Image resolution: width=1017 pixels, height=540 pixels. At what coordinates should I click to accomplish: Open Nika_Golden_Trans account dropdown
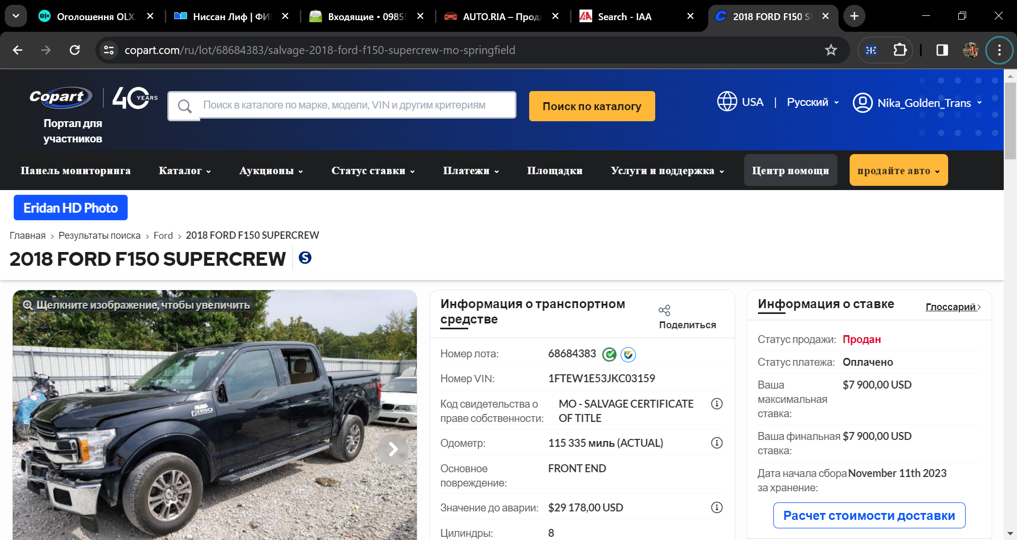click(917, 103)
